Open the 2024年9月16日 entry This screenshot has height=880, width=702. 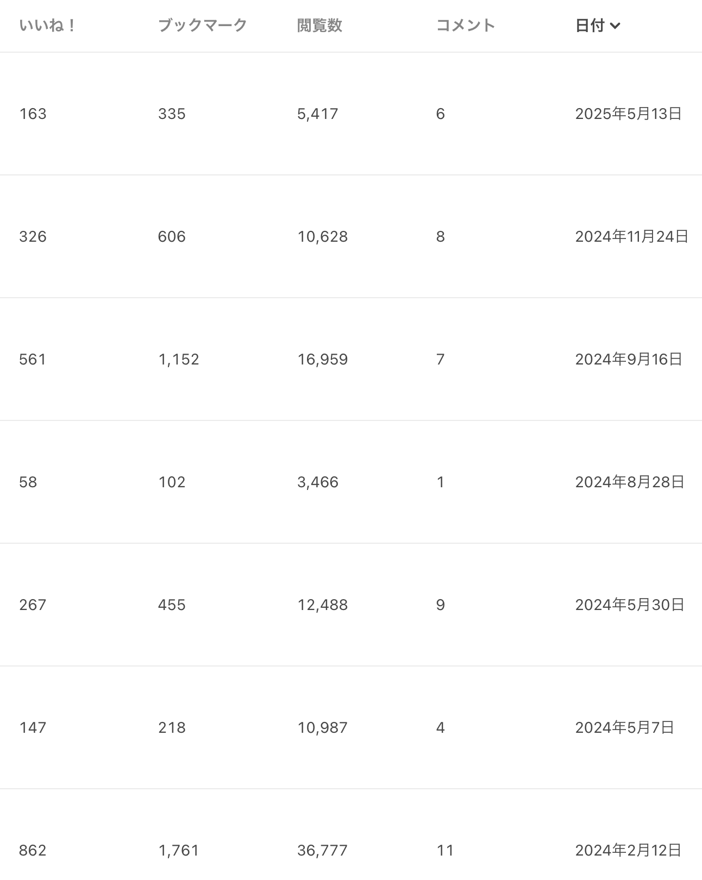coord(351,359)
